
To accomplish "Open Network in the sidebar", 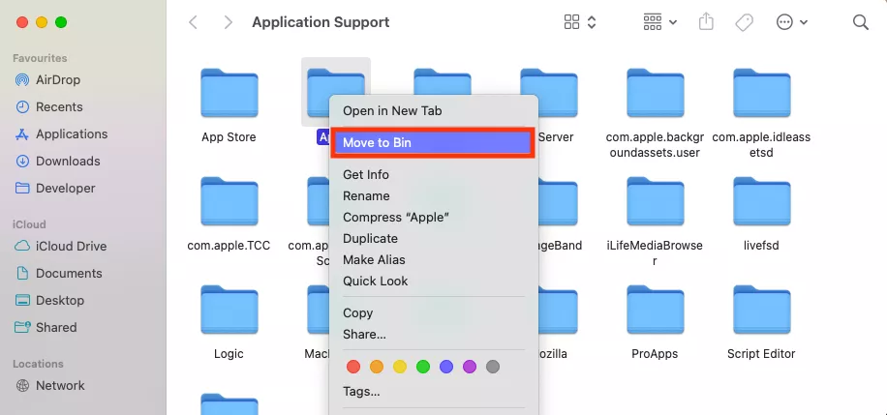I will point(49,386).
